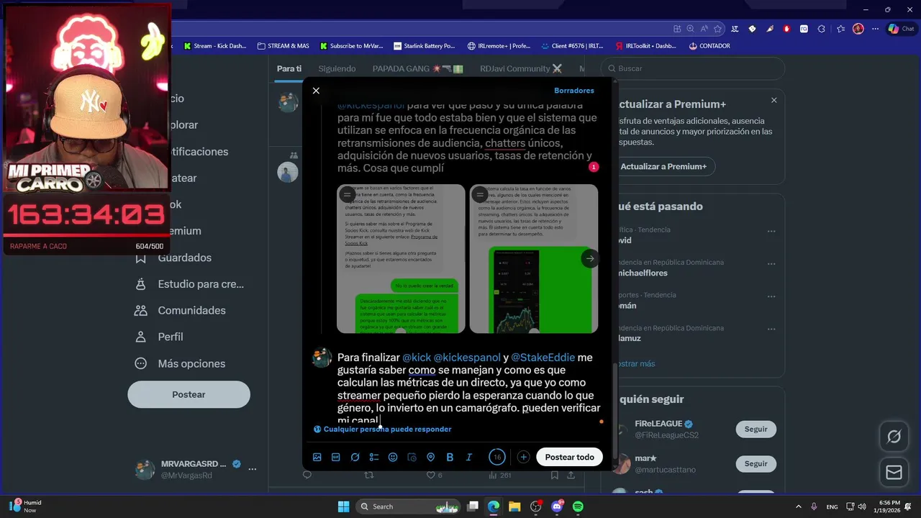Open Comunidades in left sidebar
Image resolution: width=921 pixels, height=518 pixels.
point(181,310)
